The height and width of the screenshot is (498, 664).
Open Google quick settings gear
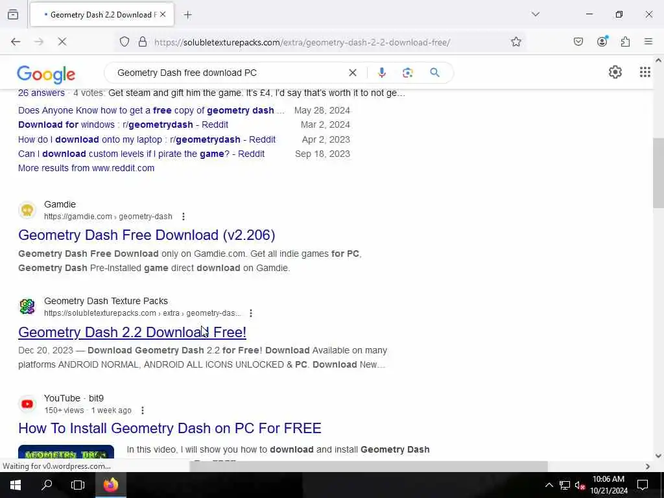point(615,72)
